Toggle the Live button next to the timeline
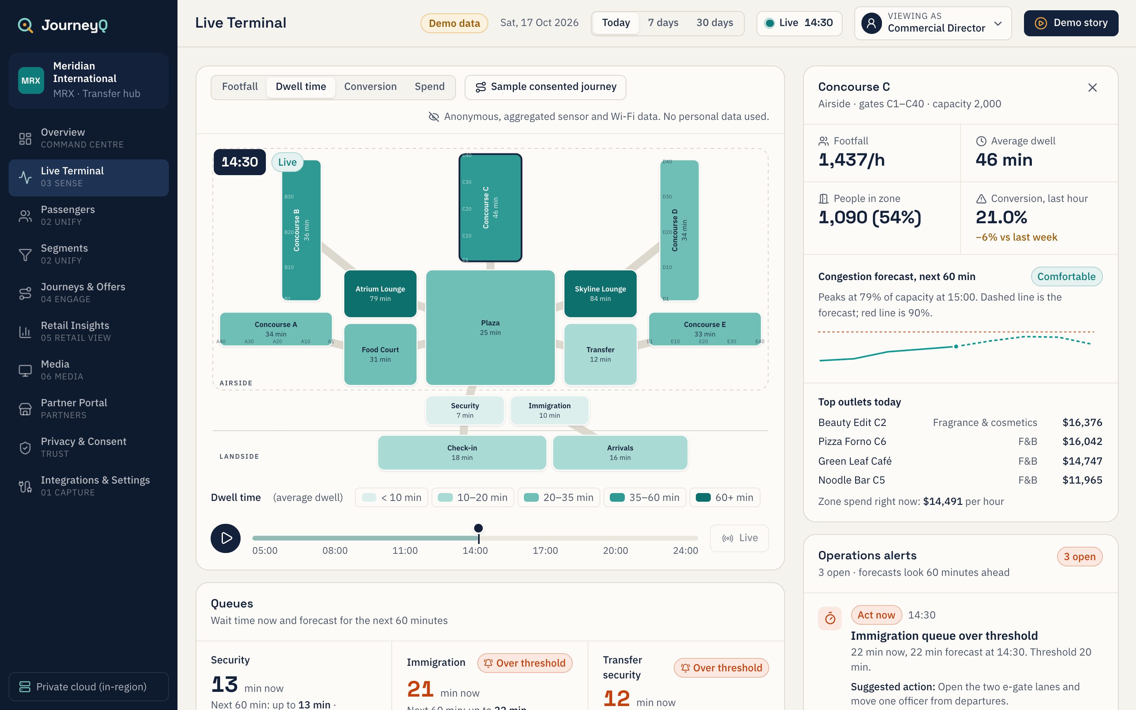 739,538
